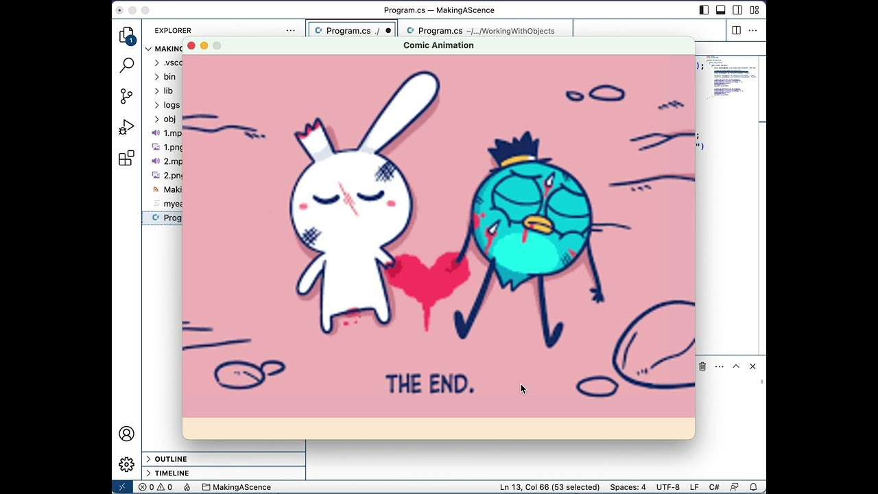The height and width of the screenshot is (494, 878).
Task: Select language mode C#
Action: point(714,487)
